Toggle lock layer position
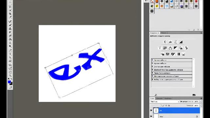 [166, 106]
